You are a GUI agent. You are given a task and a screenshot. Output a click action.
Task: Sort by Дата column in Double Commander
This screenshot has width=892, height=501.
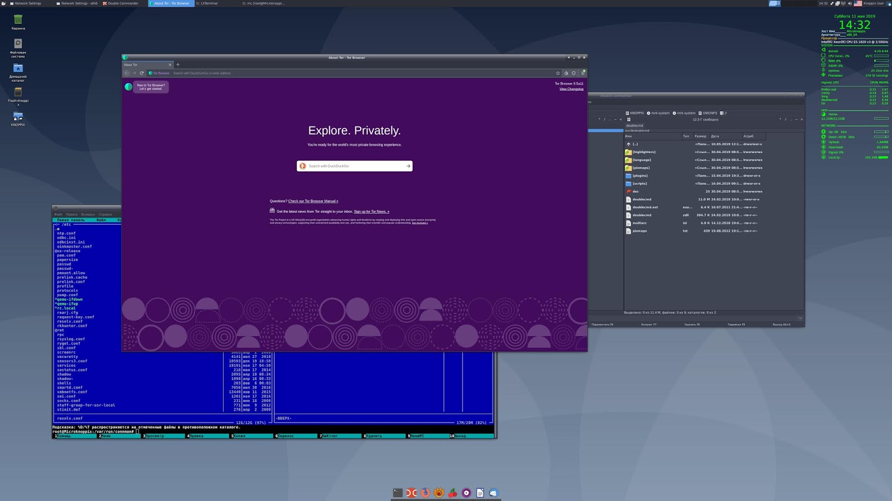coord(725,136)
